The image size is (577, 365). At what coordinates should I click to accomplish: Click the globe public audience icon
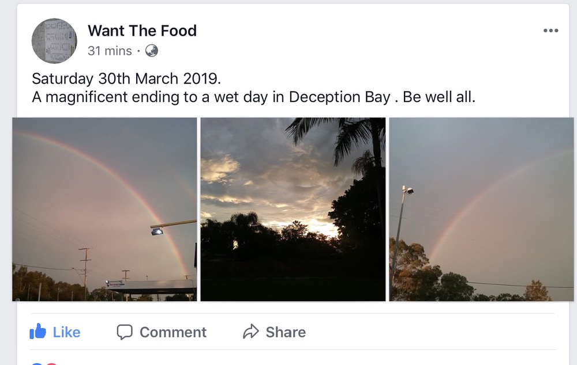click(x=152, y=51)
